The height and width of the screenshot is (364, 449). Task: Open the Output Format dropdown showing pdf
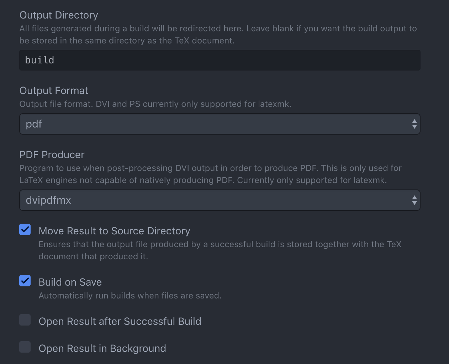click(220, 124)
